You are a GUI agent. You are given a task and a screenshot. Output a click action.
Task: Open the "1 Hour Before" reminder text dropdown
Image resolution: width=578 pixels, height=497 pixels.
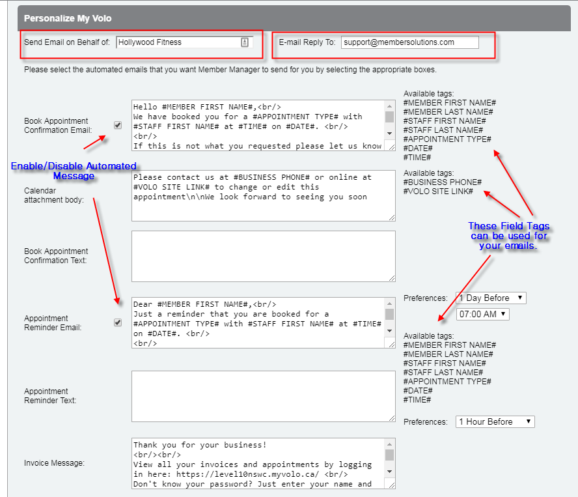click(x=495, y=421)
